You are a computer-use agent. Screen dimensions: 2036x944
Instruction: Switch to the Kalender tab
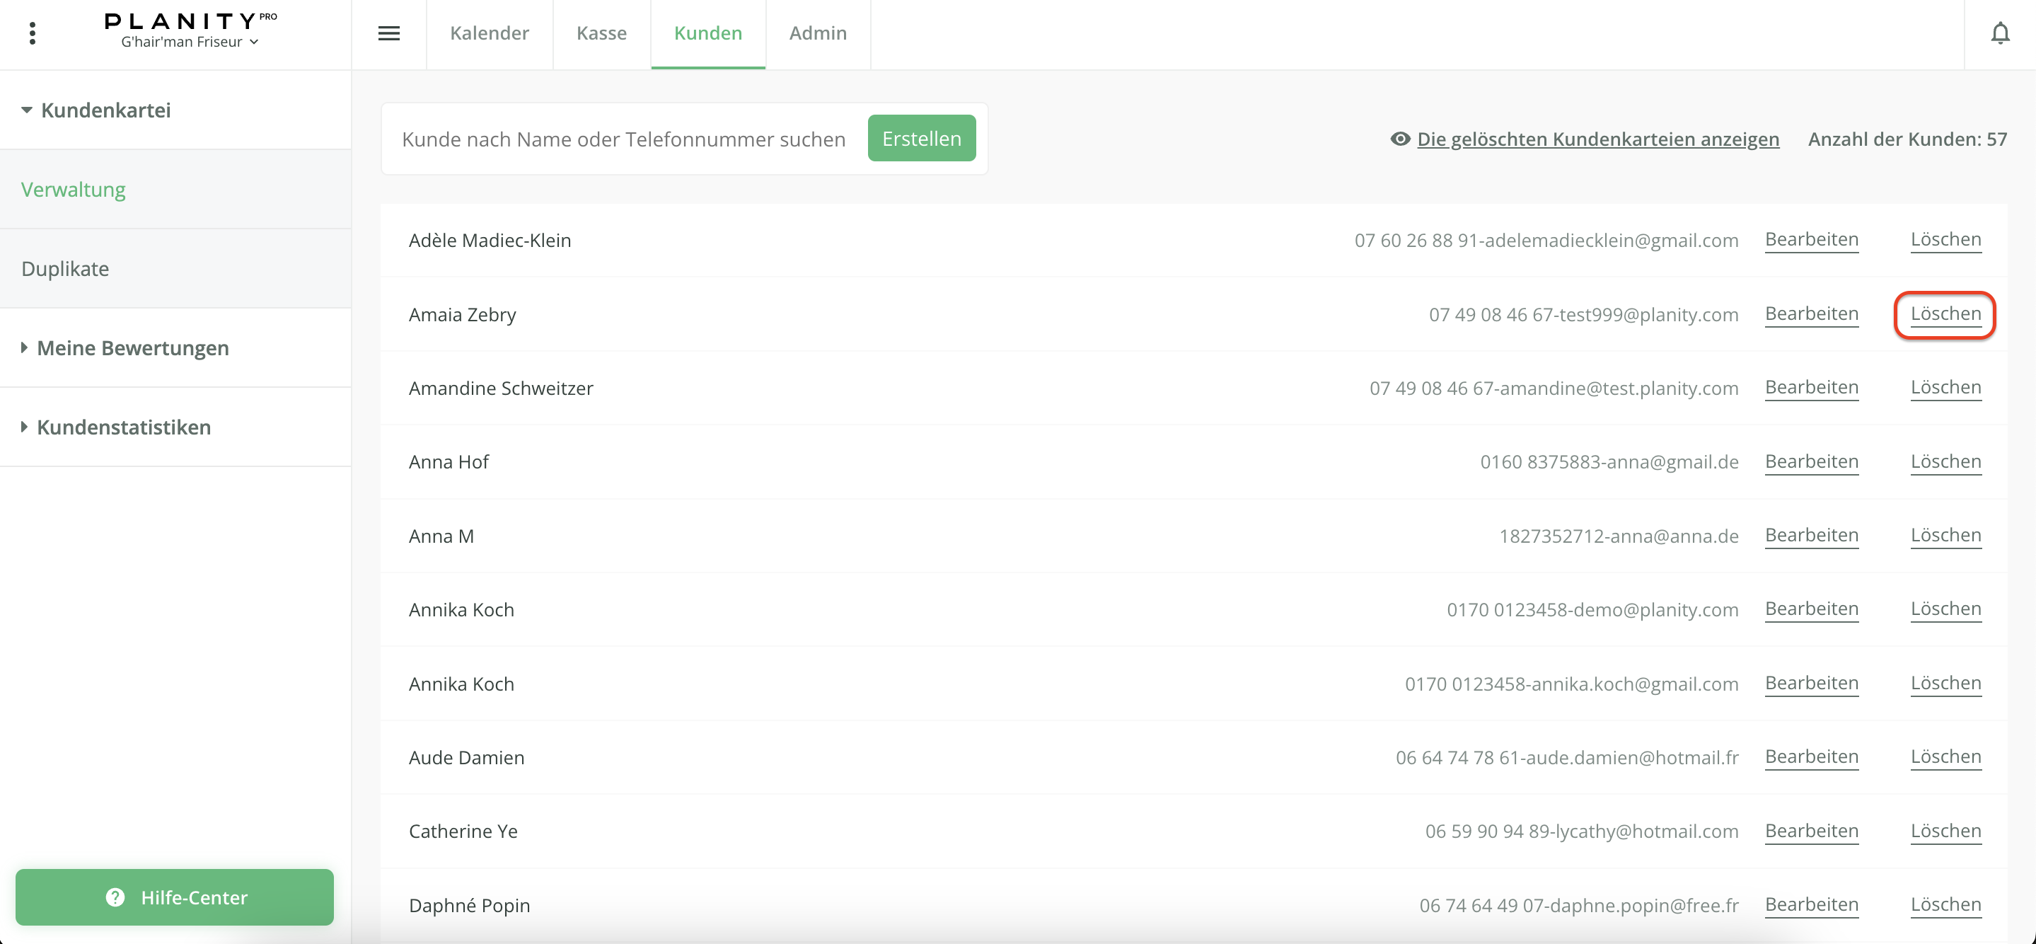pos(490,33)
